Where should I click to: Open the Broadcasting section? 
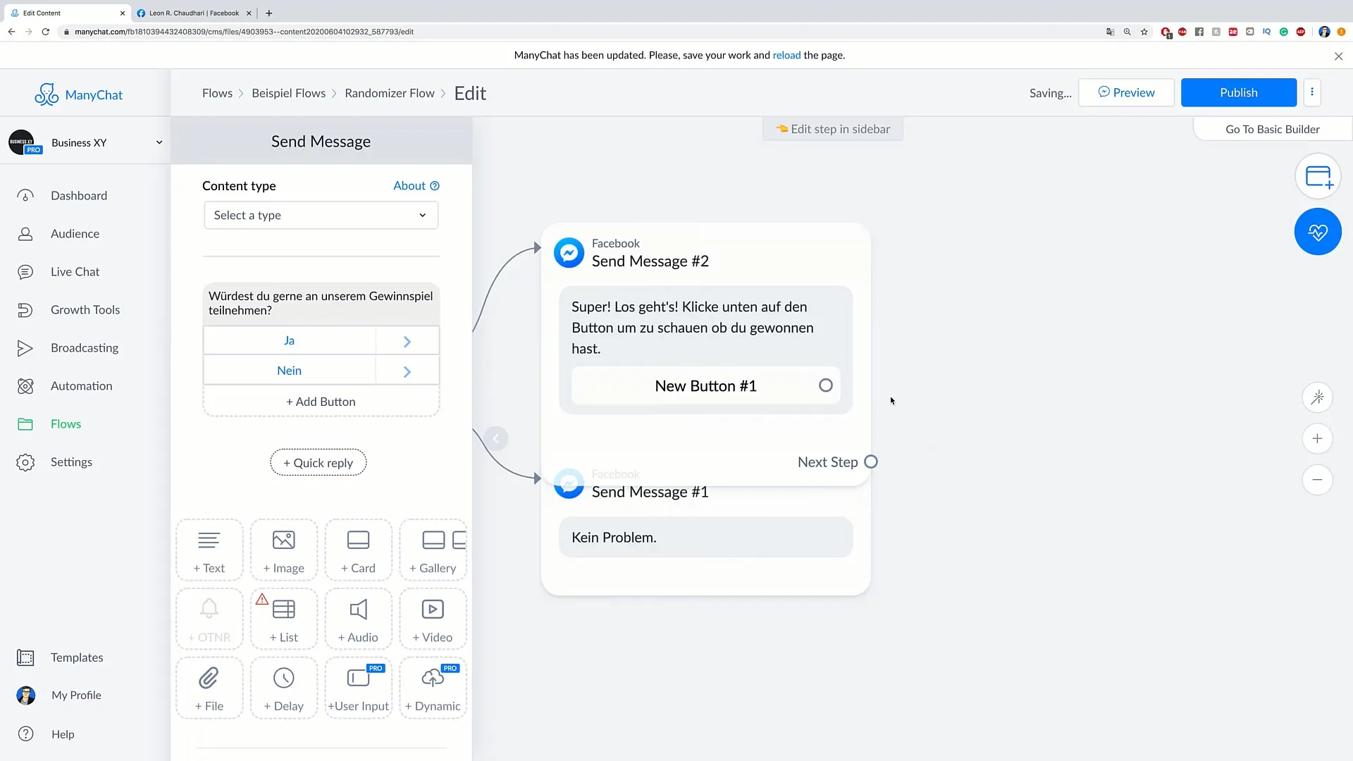pyautogui.click(x=84, y=347)
